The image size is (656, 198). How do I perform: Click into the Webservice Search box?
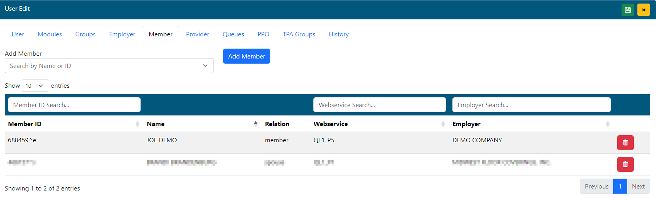coord(379,105)
